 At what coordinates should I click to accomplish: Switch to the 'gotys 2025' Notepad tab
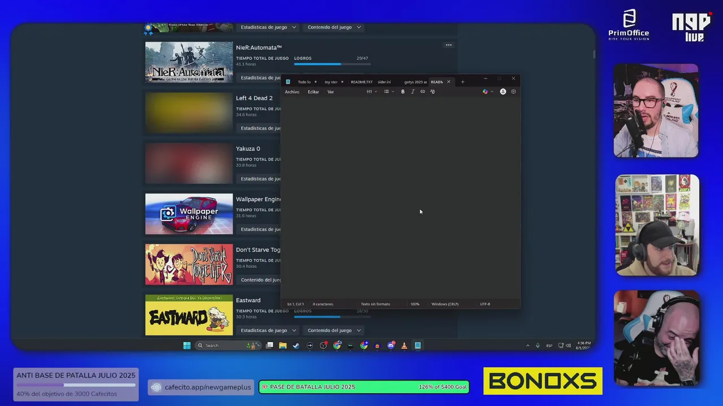pos(416,82)
